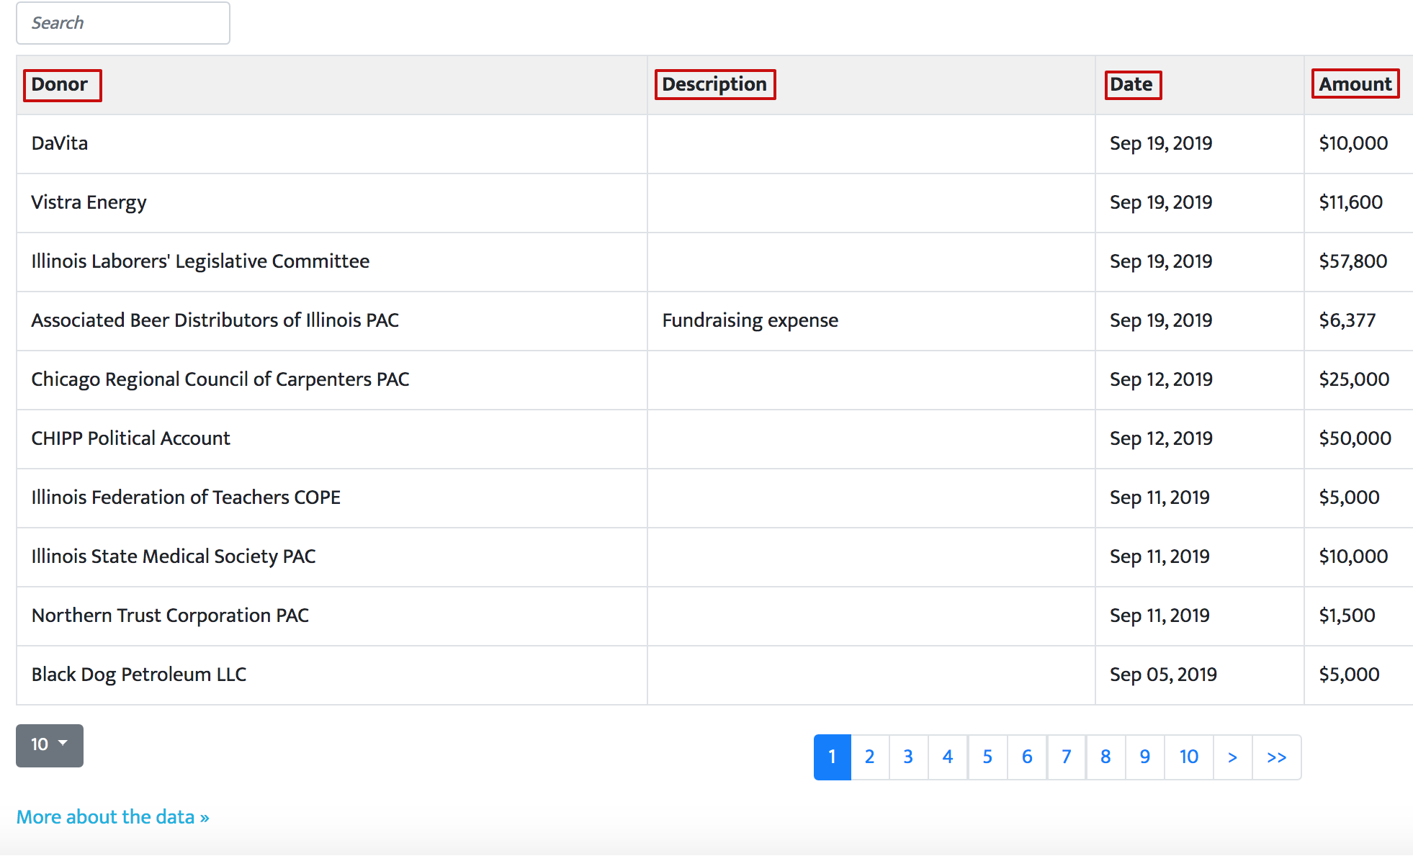The width and height of the screenshot is (1413, 861).
Task: Select pagination page 1
Action: [x=833, y=757]
